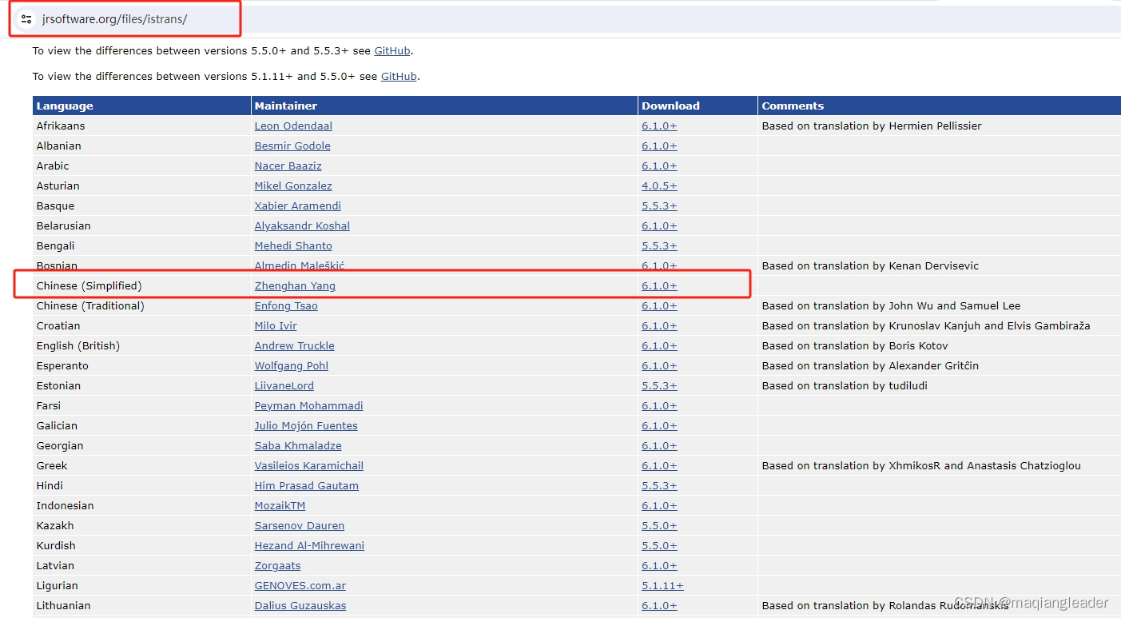The width and height of the screenshot is (1121, 618).
Task: Download Chinese (Traditional) 6.1.0+ translation
Action: coord(659,305)
